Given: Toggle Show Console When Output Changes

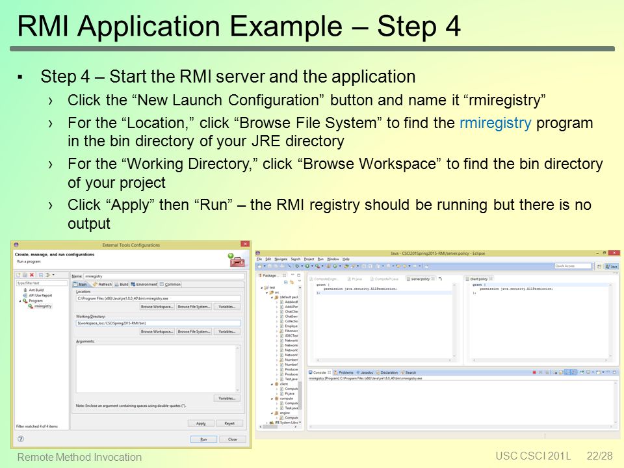Looking at the screenshot, I should coord(567,372).
